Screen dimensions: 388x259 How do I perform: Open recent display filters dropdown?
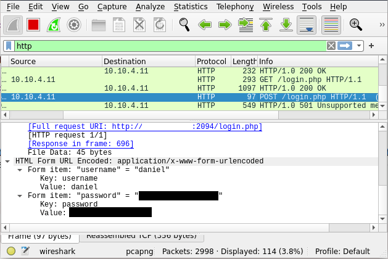tap(359, 46)
